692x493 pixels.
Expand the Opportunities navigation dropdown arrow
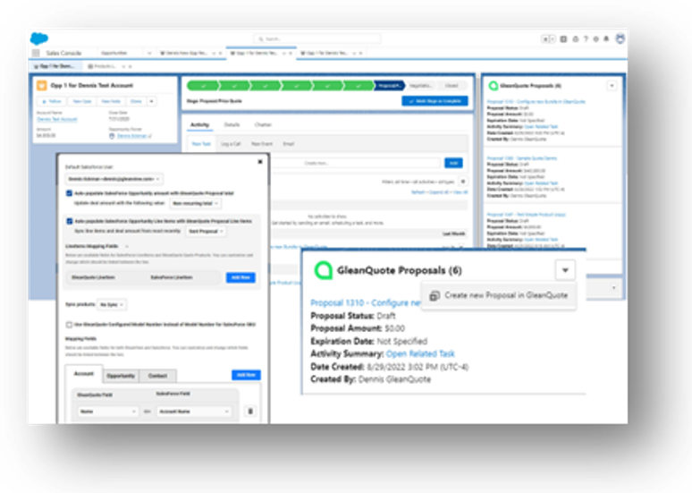tap(149, 53)
